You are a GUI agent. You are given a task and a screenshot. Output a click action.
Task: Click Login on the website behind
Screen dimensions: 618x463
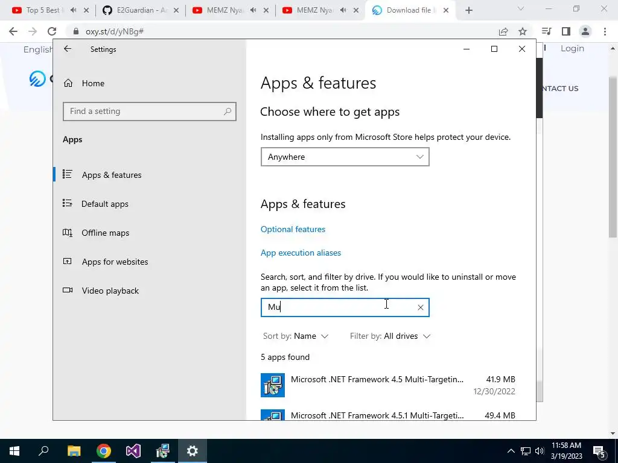click(572, 48)
